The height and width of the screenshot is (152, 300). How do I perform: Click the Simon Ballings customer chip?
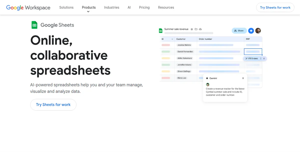(184, 71)
